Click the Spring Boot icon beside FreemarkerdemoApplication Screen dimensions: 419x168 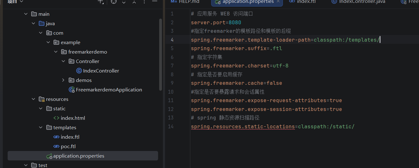pyautogui.click(x=72, y=90)
